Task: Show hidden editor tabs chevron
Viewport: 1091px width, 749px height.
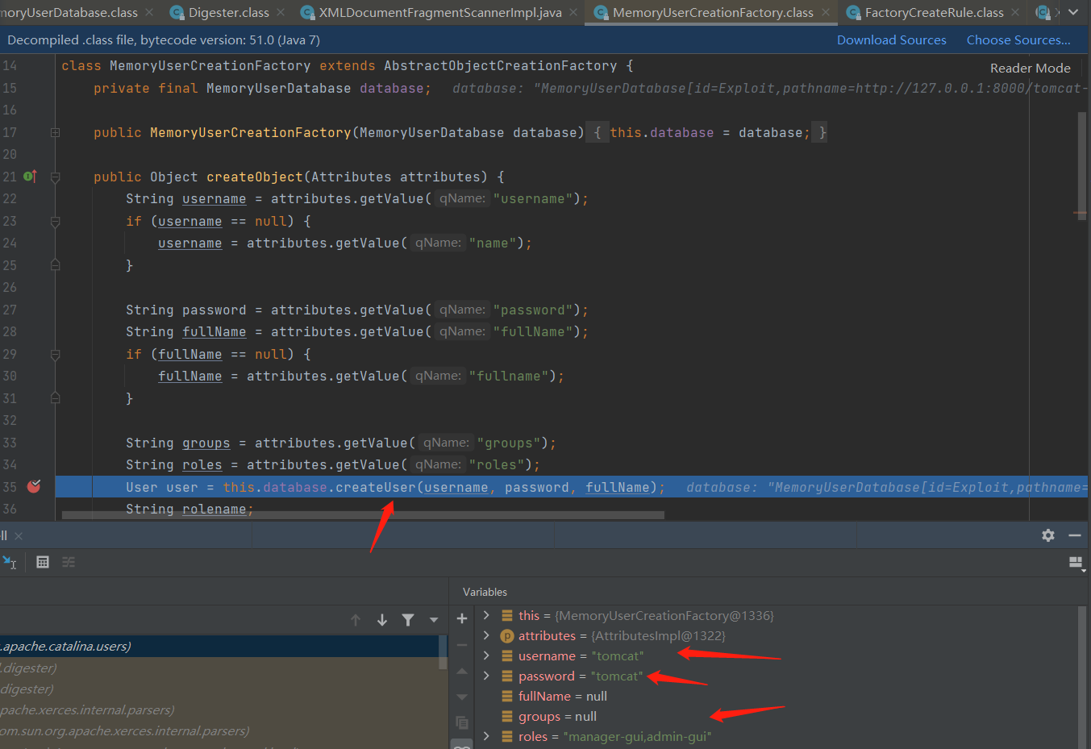Action: pyautogui.click(x=1073, y=12)
